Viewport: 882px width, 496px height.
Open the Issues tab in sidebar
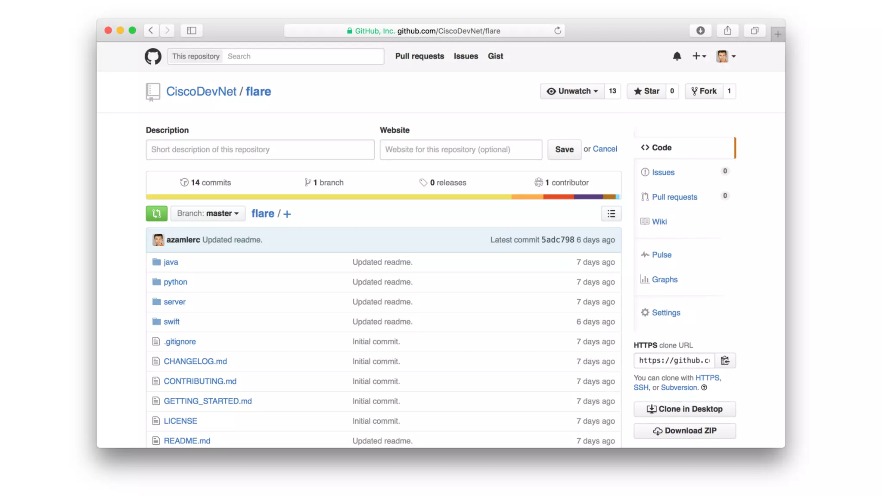tap(663, 172)
